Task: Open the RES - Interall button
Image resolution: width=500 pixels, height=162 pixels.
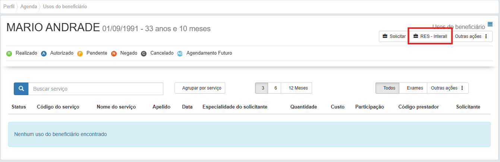Action: tap(430, 36)
